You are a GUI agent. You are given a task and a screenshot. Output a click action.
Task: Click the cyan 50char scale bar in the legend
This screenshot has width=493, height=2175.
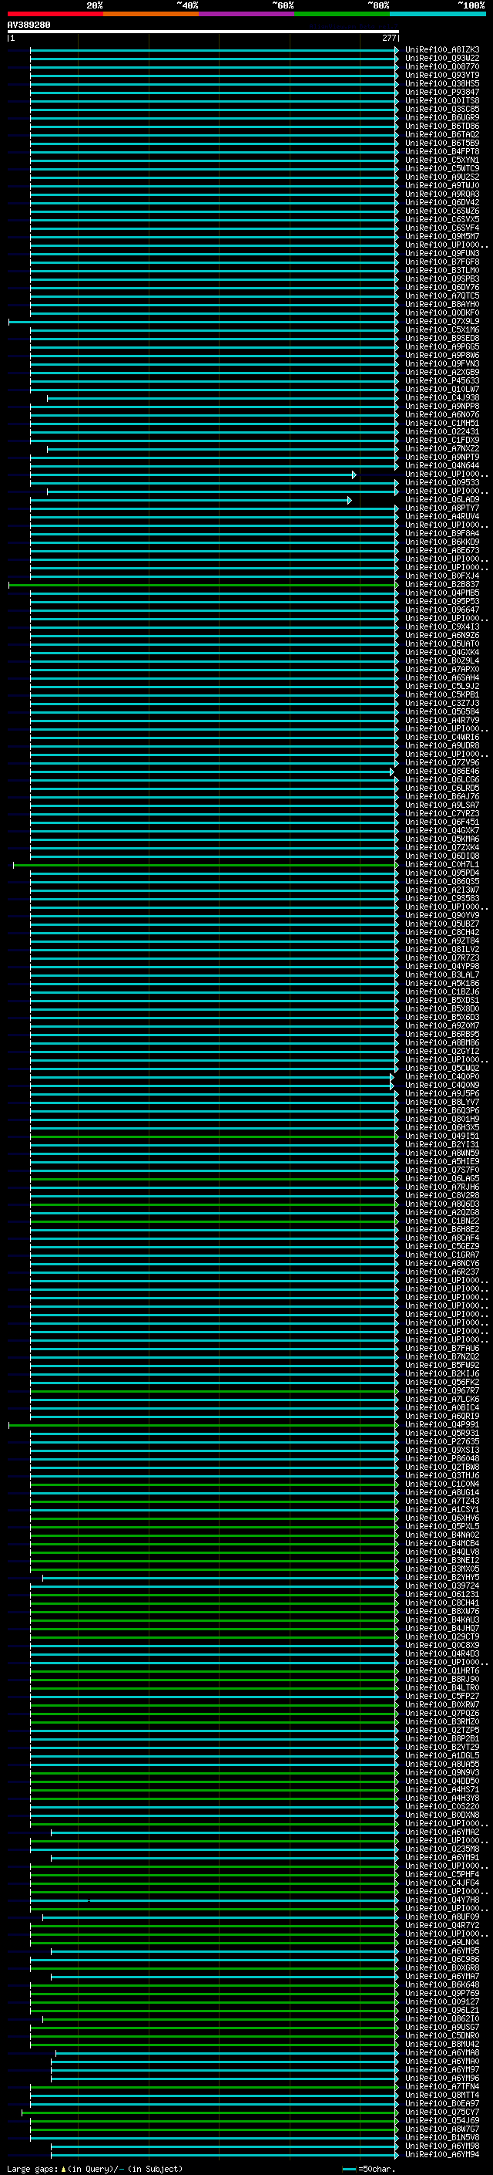(x=349, y=2168)
